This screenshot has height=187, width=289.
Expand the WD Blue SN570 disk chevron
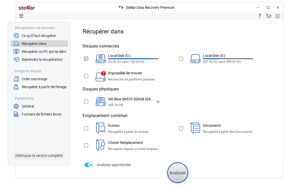pos(158,102)
